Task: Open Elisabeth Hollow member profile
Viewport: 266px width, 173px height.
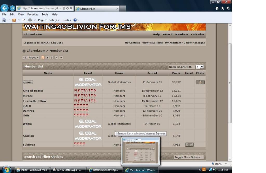Action: pyautogui.click(x=35, y=101)
